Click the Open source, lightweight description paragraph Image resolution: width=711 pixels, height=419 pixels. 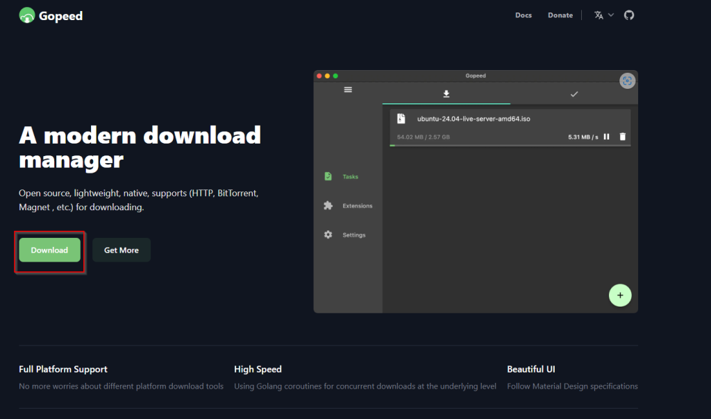click(139, 200)
